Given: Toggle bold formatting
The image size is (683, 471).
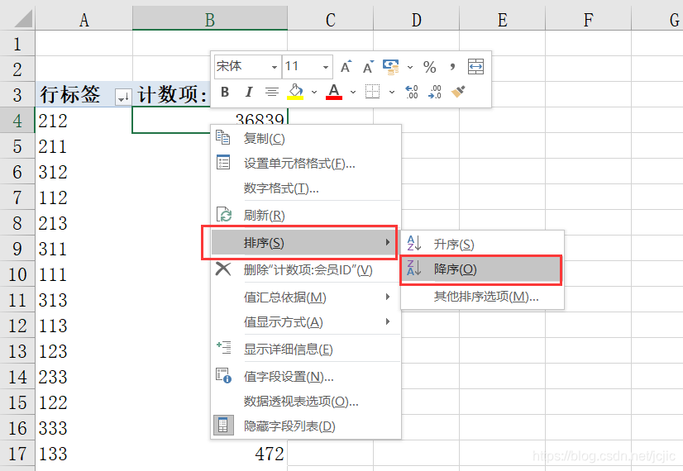Looking at the screenshot, I should [x=225, y=92].
